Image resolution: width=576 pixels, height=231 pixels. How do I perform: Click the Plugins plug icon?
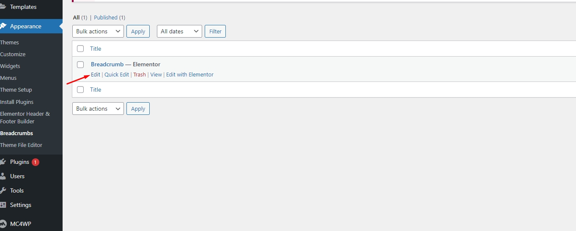[3, 162]
